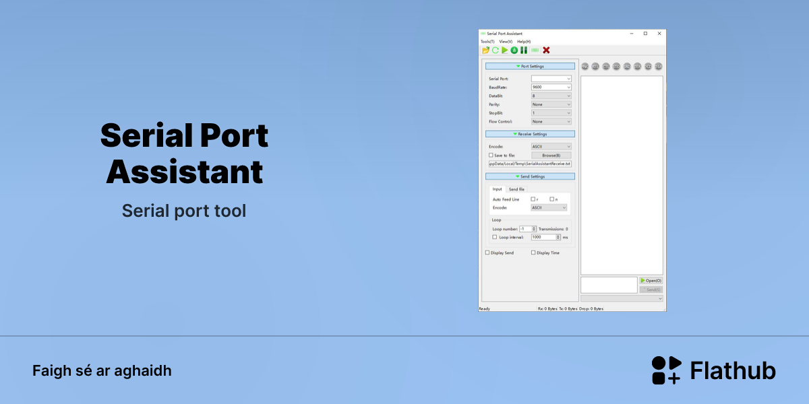
Task: Click the green play arrow toolbar icon
Action: point(504,50)
